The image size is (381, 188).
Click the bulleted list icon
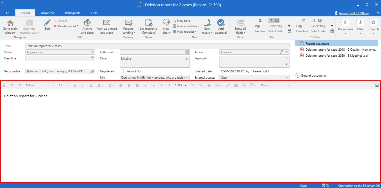click(145, 85)
